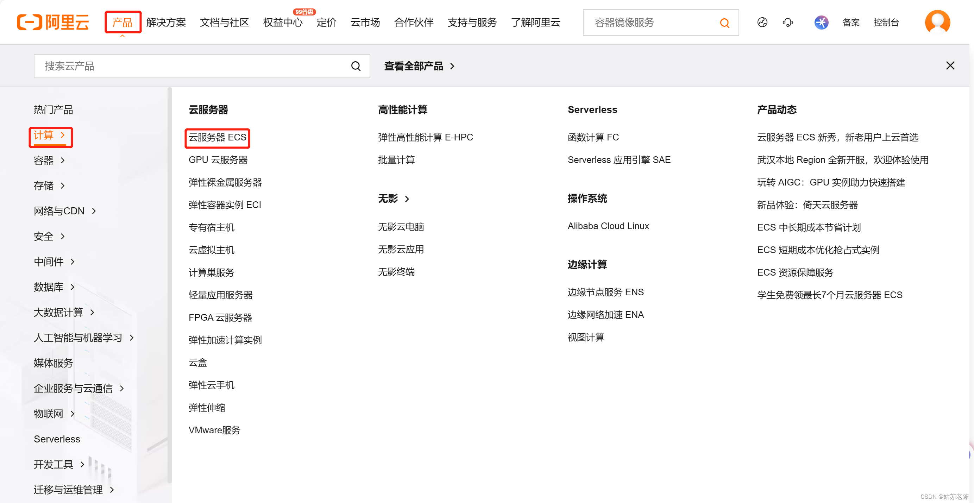This screenshot has width=974, height=503.
Task: Expand the 存储 category
Action: coord(50,186)
